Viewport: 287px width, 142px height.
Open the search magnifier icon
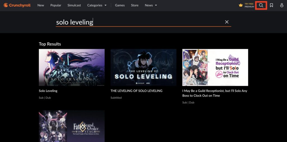[261, 5]
